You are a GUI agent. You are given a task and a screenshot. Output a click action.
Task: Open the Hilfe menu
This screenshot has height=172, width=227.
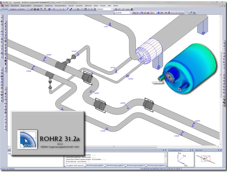pos(109,6)
